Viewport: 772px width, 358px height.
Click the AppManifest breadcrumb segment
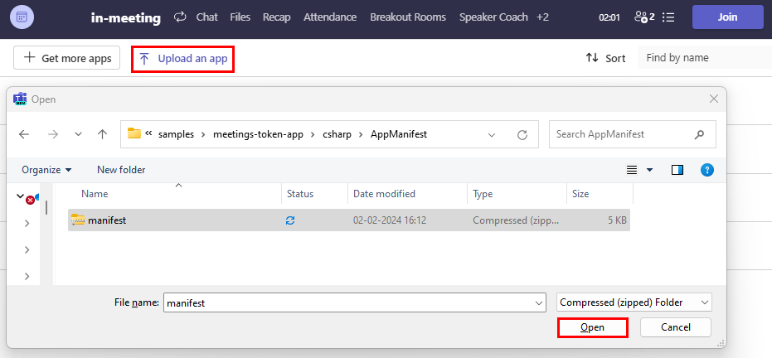point(399,134)
